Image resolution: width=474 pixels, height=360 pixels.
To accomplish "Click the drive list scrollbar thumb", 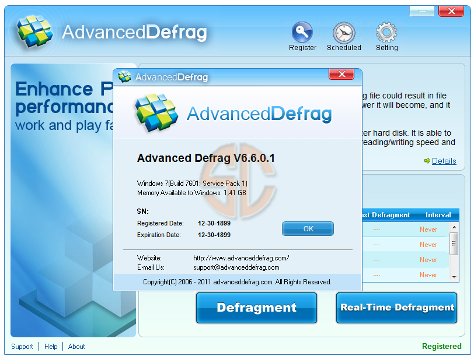I will pyautogui.click(x=454, y=243).
